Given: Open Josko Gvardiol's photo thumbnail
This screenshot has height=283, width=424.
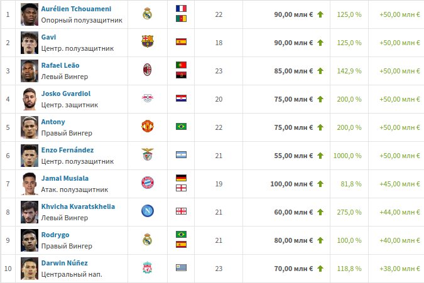Looking at the screenshot, I should click(x=30, y=99).
